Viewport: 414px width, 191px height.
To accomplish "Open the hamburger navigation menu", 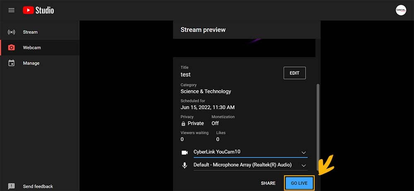I will [11, 10].
